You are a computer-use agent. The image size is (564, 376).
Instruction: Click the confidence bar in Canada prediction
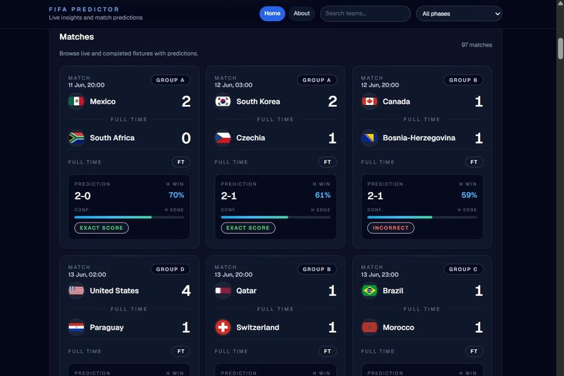[x=422, y=218]
